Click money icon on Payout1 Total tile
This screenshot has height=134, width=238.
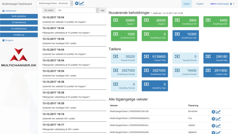click(x=146, y=56)
